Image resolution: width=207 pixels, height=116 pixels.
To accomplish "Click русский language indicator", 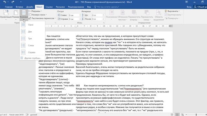I will (x=34, y=115).
